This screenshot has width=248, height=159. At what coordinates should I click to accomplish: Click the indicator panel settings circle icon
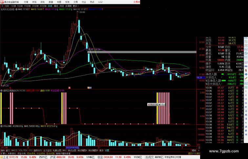(x=1, y=91)
